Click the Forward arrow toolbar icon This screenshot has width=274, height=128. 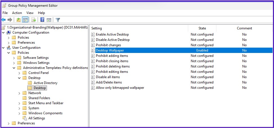tap(10, 20)
